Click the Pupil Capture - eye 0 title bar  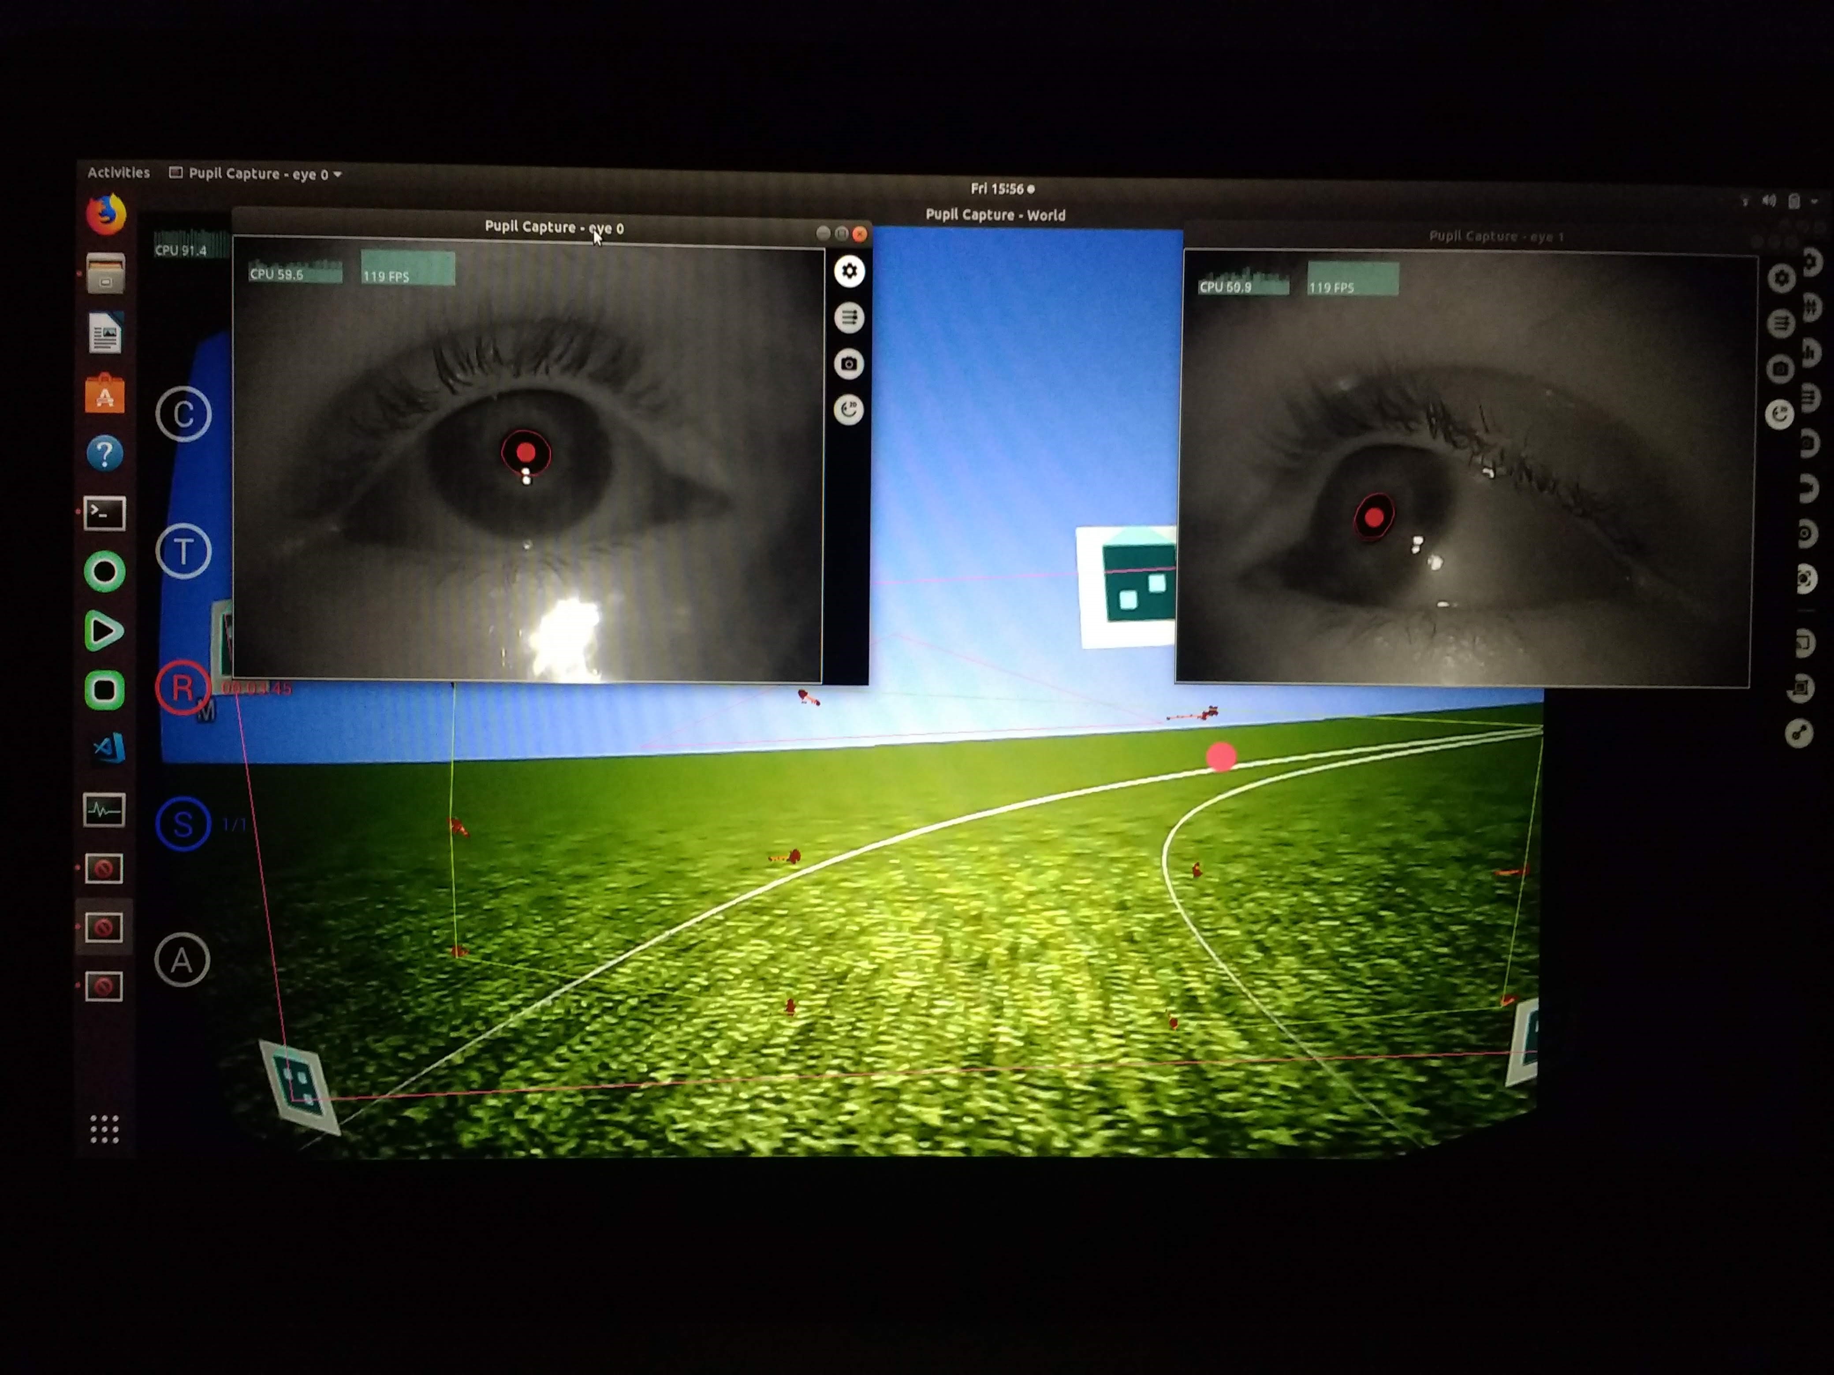coord(554,227)
